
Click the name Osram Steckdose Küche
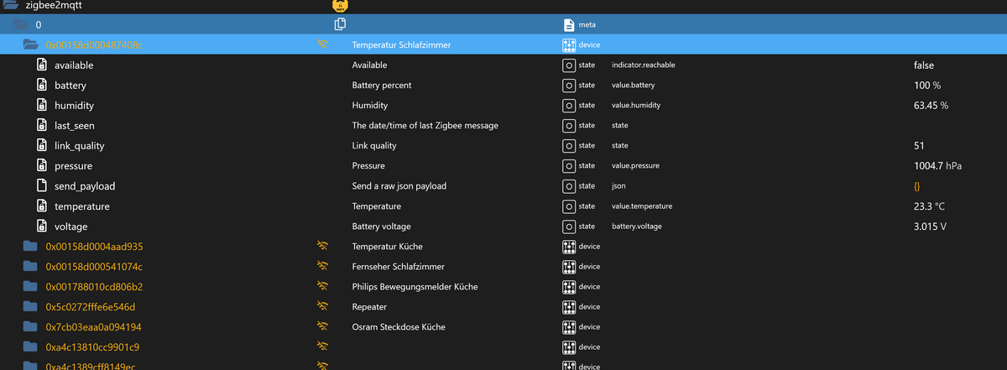pos(399,326)
